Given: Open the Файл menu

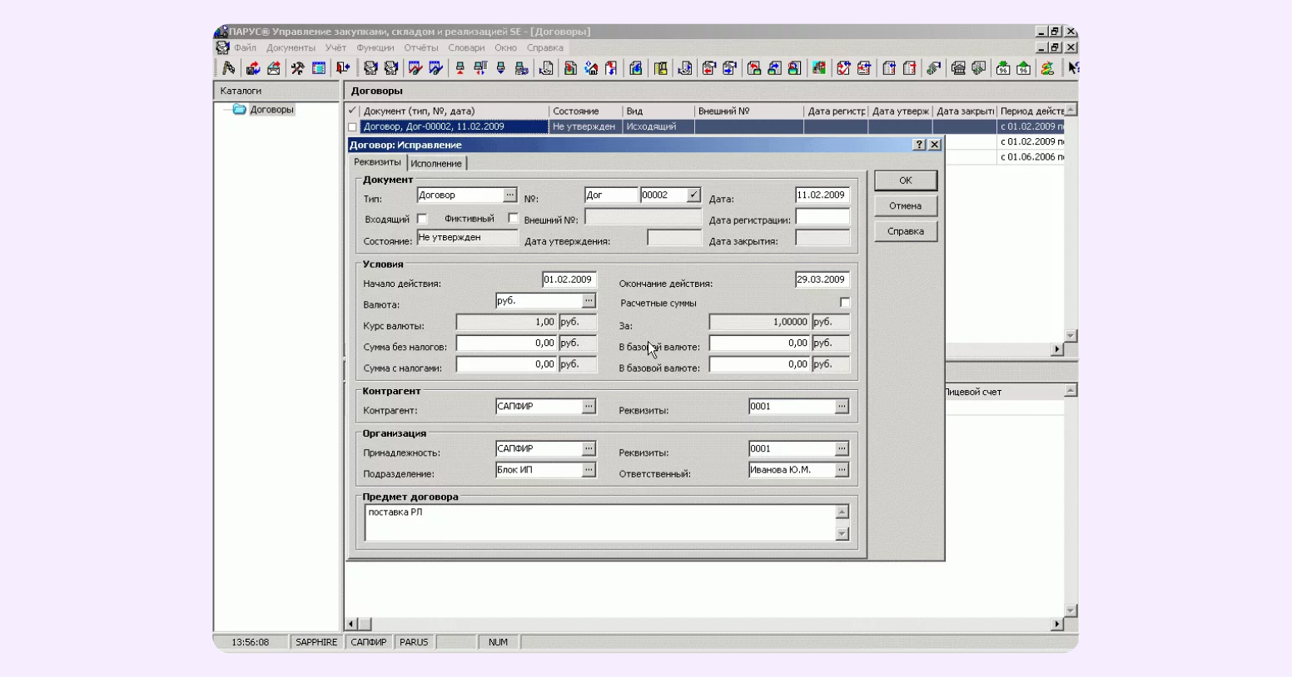Looking at the screenshot, I should (245, 47).
